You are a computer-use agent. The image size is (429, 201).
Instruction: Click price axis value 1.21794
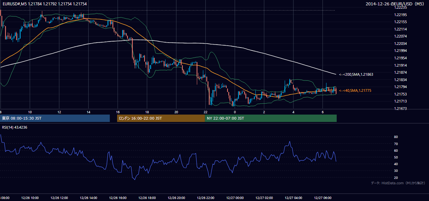coord(400,87)
